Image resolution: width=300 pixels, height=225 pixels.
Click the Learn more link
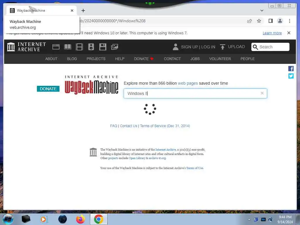[x=272, y=33]
